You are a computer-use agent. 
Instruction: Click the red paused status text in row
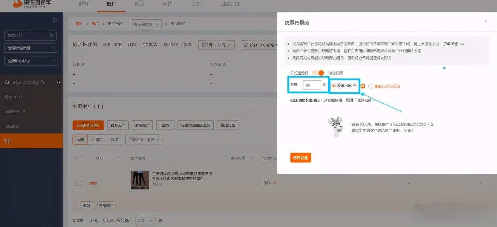93,183
